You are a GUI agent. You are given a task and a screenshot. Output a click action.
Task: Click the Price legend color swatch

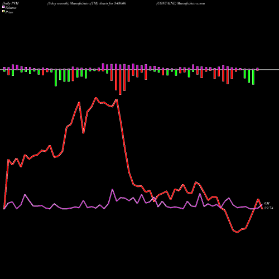(3, 11)
